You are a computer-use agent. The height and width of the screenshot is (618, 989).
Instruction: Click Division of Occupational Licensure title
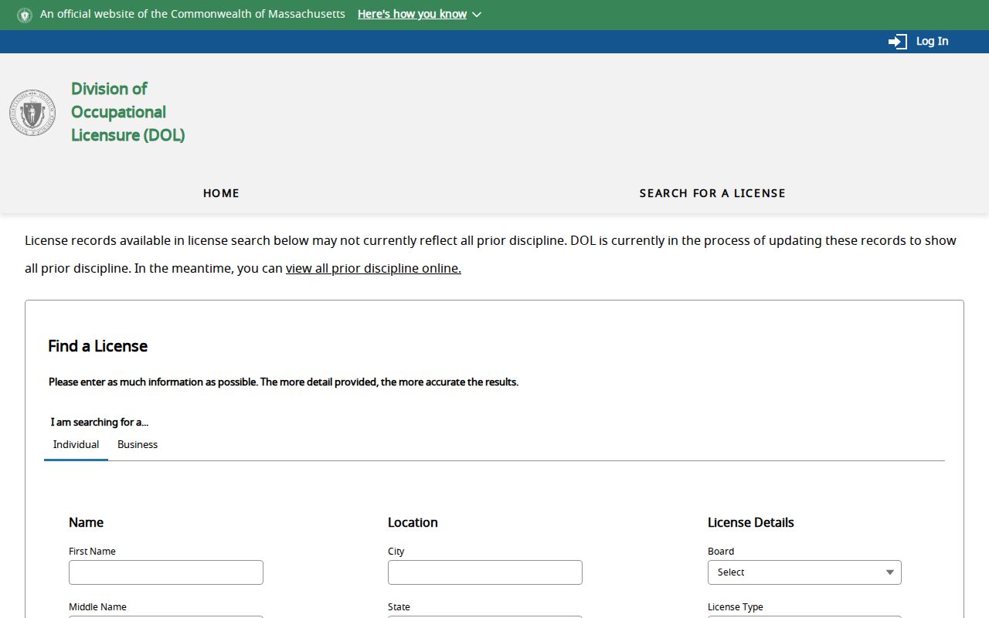tap(128, 112)
